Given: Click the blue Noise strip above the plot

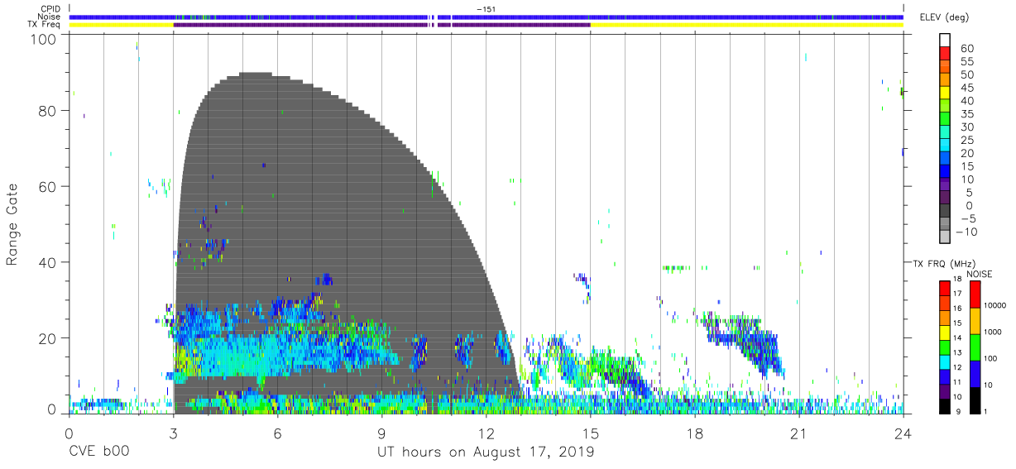Looking at the screenshot, I should tap(486, 17).
